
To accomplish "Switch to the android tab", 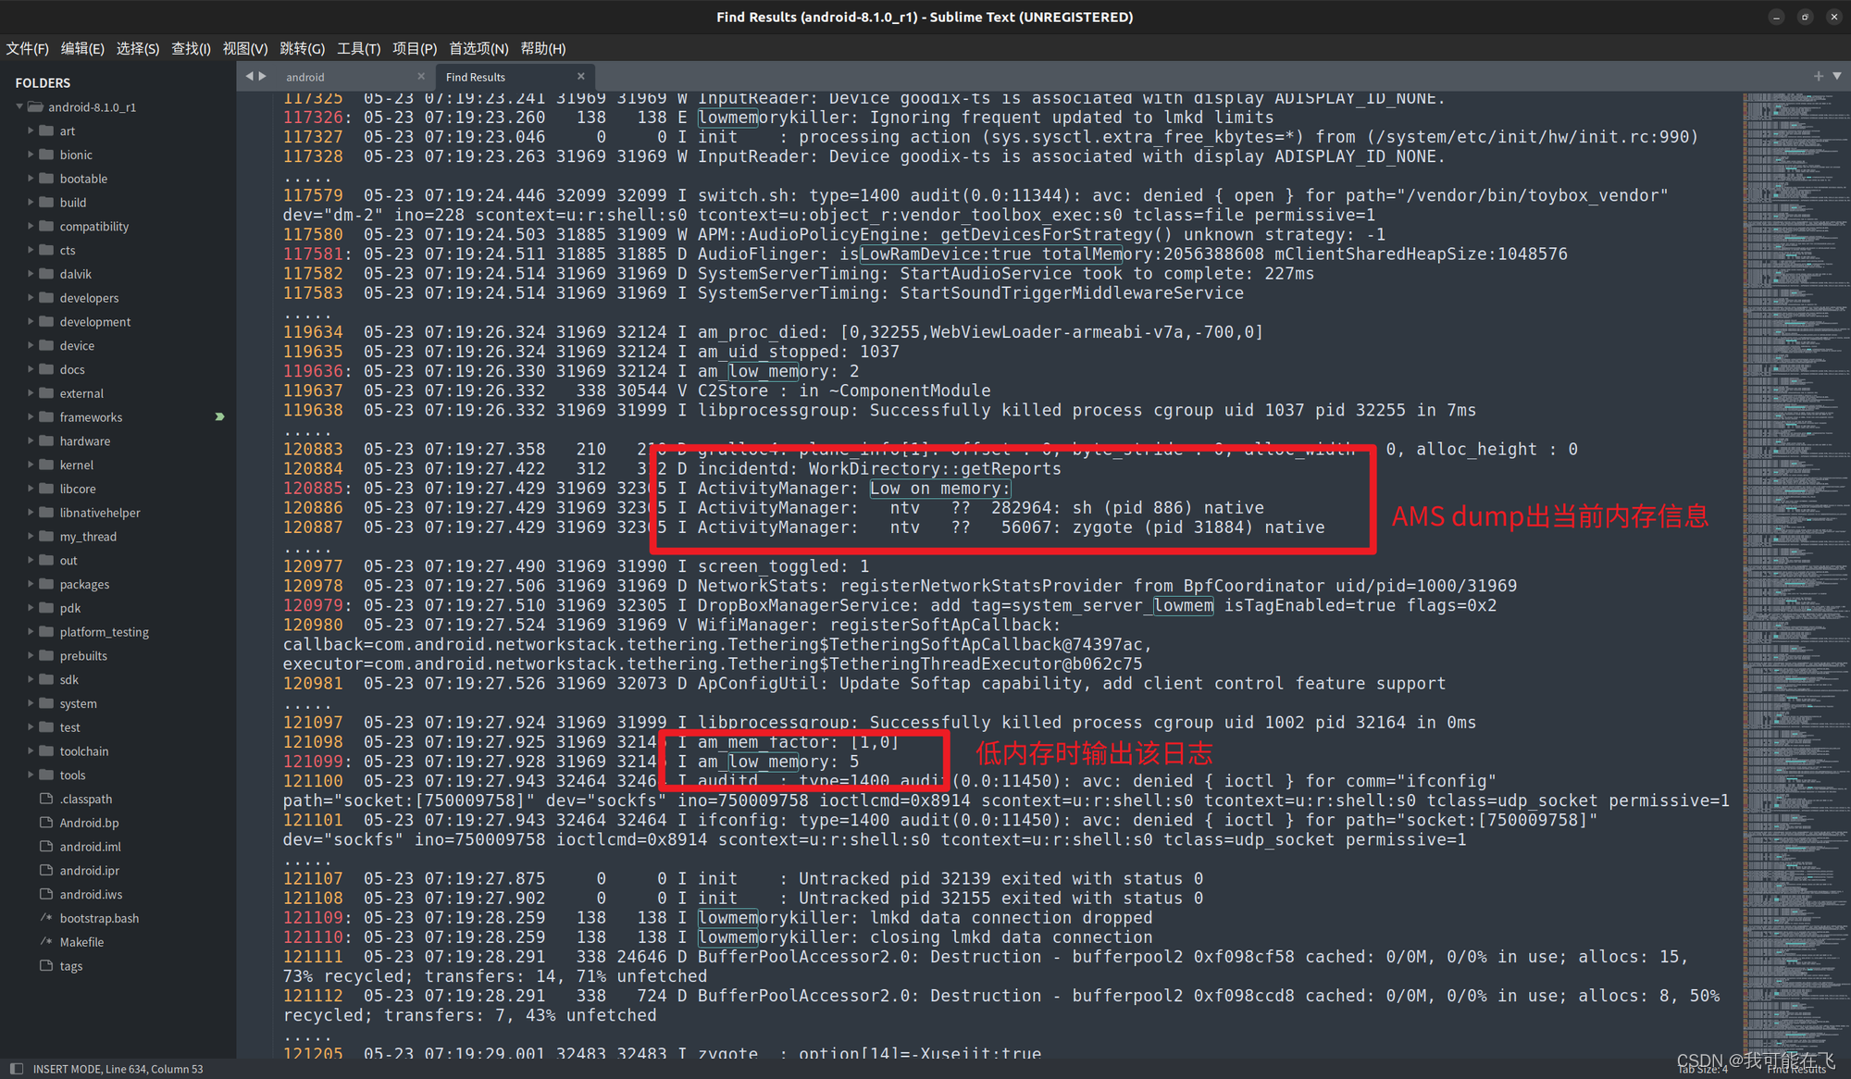I will click(305, 77).
